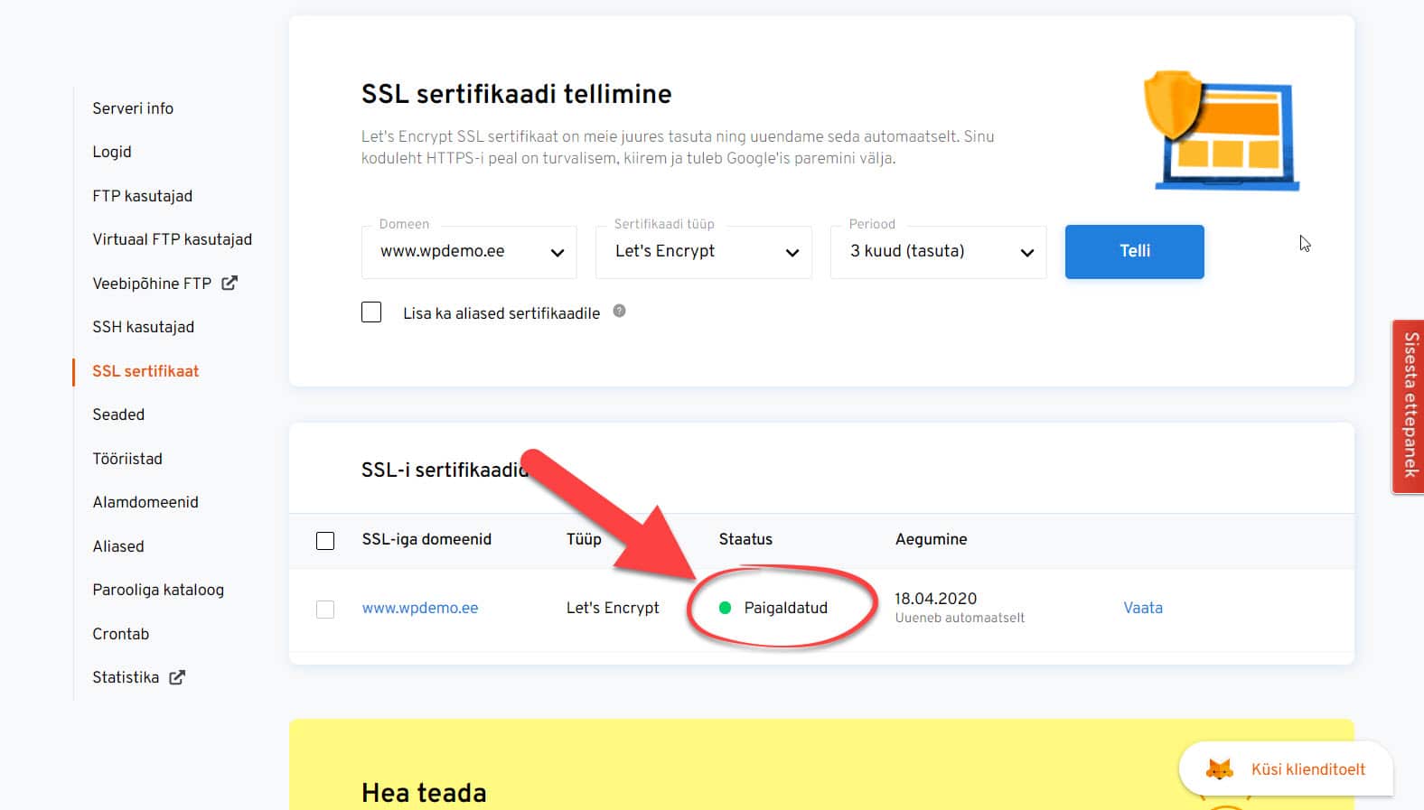
Task: Open Seaded section
Action: tap(118, 414)
